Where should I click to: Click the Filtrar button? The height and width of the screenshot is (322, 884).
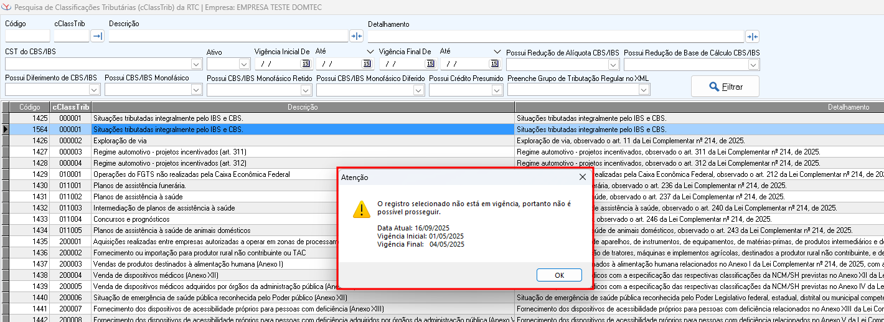[x=725, y=87]
